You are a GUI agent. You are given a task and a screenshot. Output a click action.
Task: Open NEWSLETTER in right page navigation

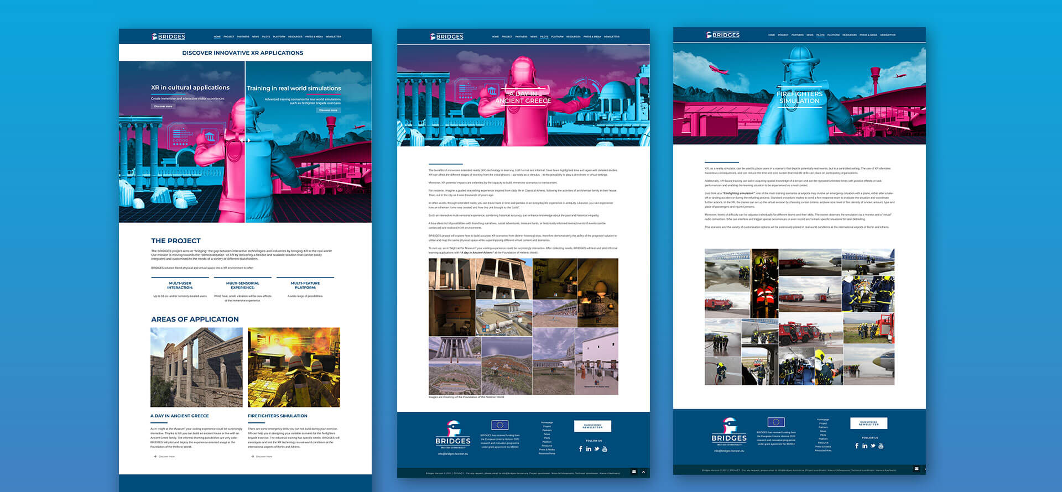[x=888, y=35]
